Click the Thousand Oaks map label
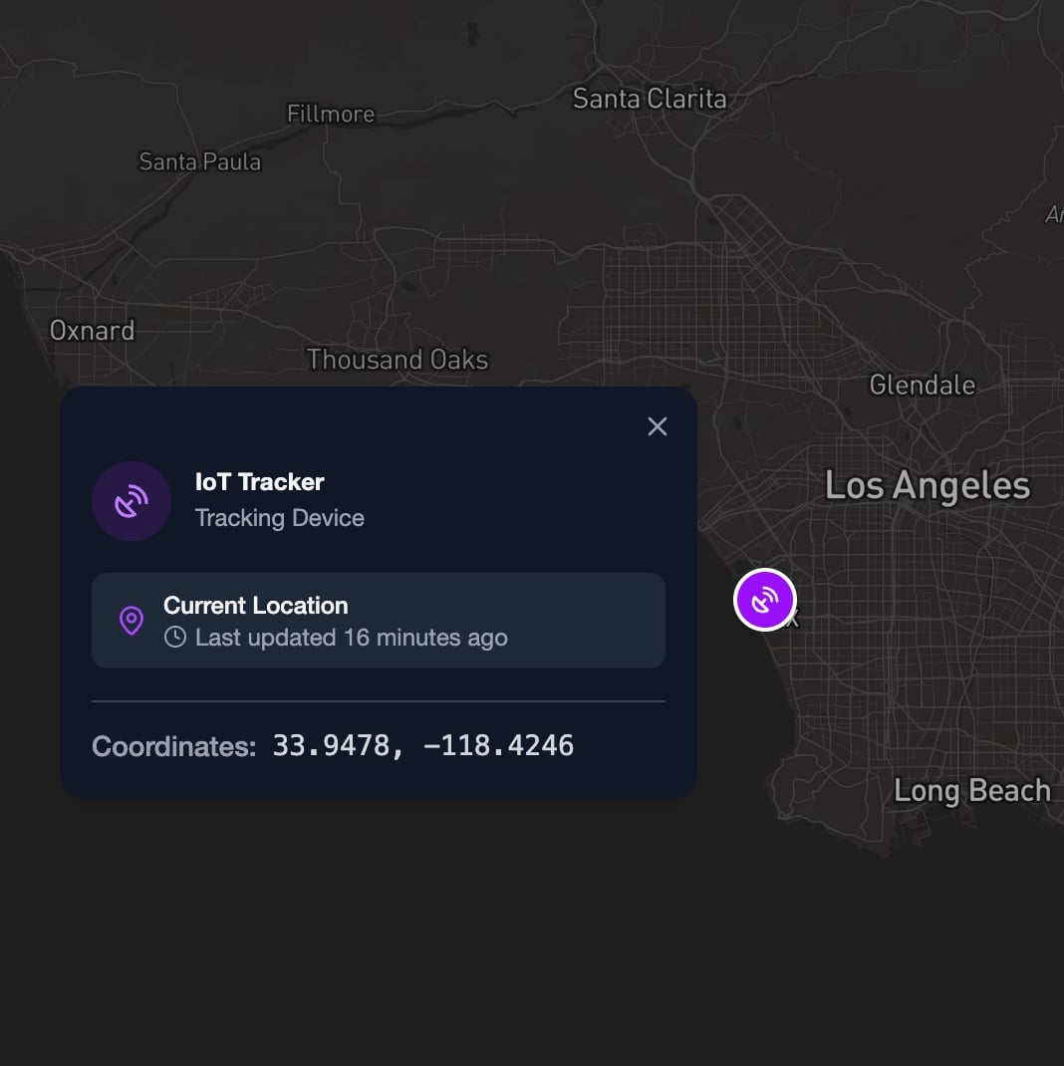Screen dimensions: 1064x1066 point(398,359)
